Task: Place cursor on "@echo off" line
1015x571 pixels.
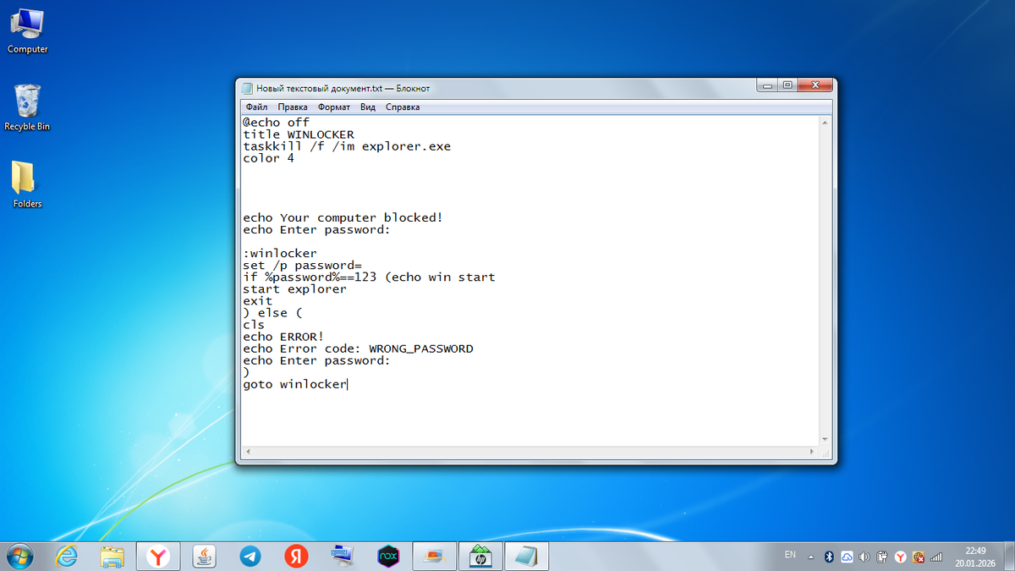Action: tap(277, 122)
